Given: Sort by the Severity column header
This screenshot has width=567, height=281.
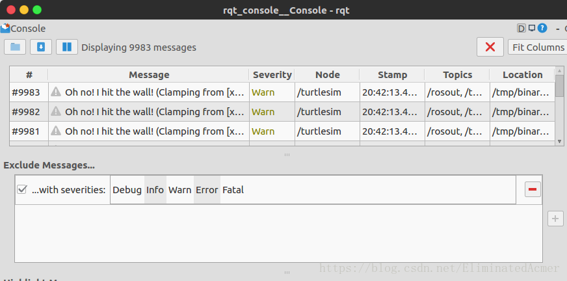Looking at the screenshot, I should (x=272, y=75).
